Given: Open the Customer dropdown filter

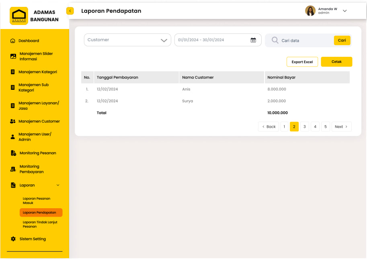Looking at the screenshot, I should pos(127,40).
